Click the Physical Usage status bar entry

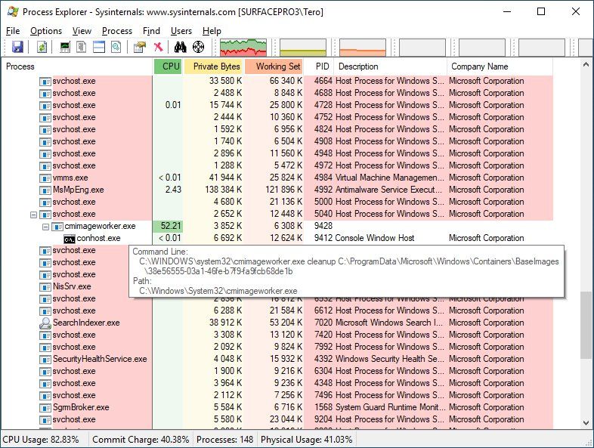307,440
